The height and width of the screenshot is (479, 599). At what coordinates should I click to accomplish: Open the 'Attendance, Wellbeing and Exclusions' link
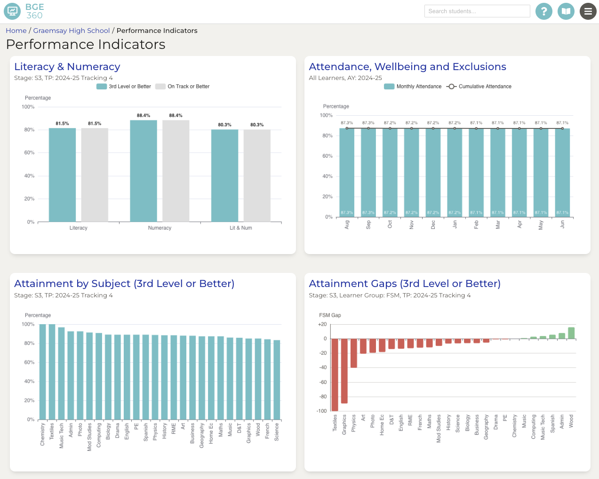[x=407, y=66]
